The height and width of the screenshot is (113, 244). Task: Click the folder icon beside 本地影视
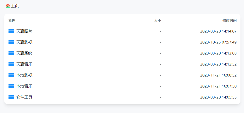[11, 75]
